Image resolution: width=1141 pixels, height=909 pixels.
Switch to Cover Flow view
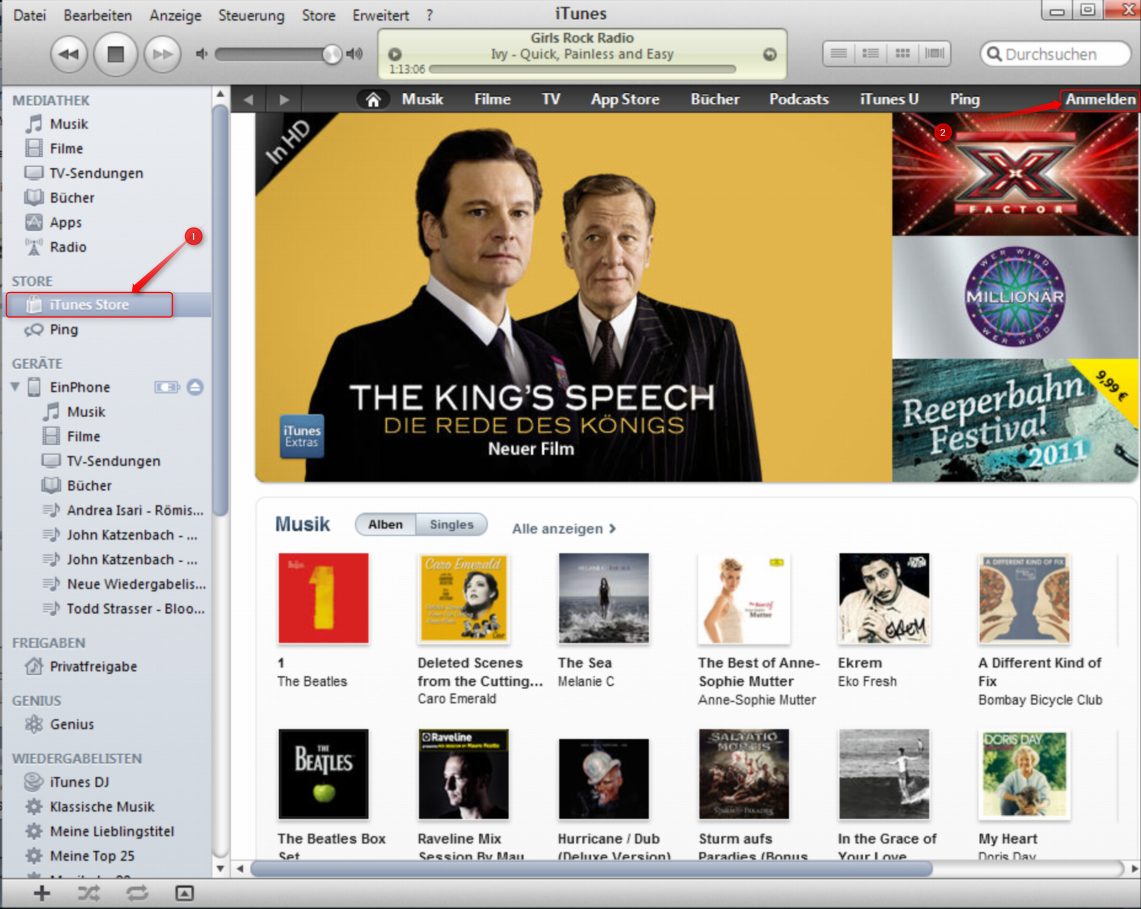[x=934, y=54]
